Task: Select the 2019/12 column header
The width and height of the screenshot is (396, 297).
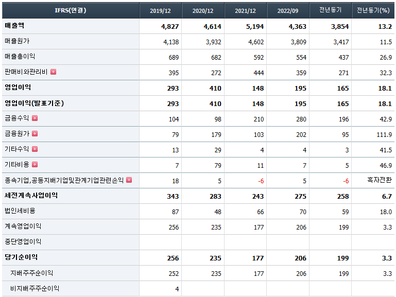Action: tap(160, 11)
